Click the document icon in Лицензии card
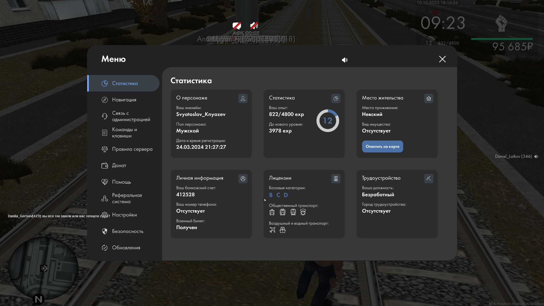The height and width of the screenshot is (306, 544). [x=336, y=178]
